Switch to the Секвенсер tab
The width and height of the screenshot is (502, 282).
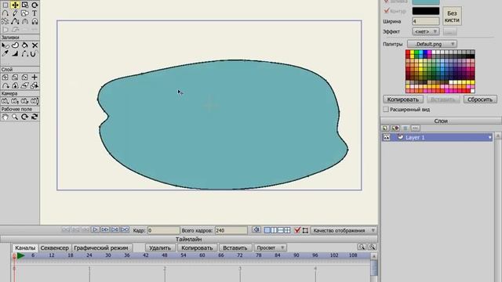click(x=54, y=248)
